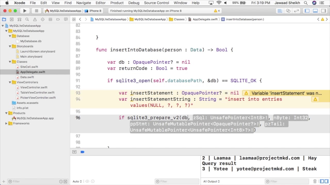Viewport: 330px width, 185px height.
Task: Click the console filter field
Action: [287, 181]
